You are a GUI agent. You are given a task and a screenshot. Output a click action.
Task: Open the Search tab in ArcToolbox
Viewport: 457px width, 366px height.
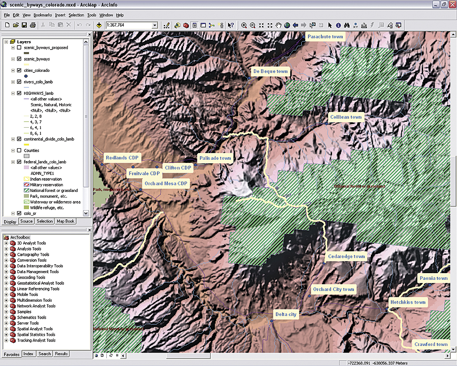[45, 354]
